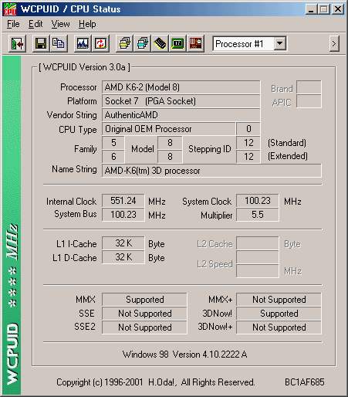This screenshot has width=348, height=397.
Task: Click the Name String AMD-K6(tm) 3D processor
Action: pyautogui.click(x=211, y=171)
